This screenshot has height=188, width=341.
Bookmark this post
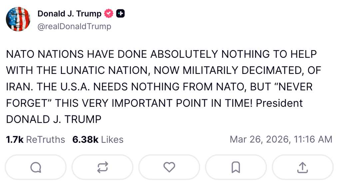pos(236,167)
